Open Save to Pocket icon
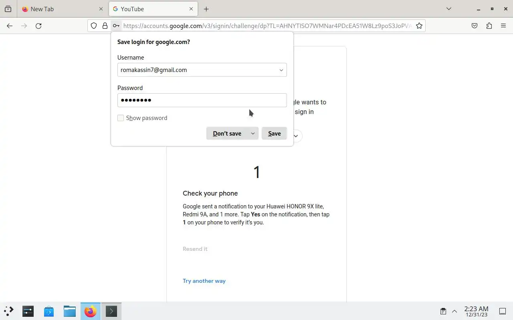 (475, 26)
